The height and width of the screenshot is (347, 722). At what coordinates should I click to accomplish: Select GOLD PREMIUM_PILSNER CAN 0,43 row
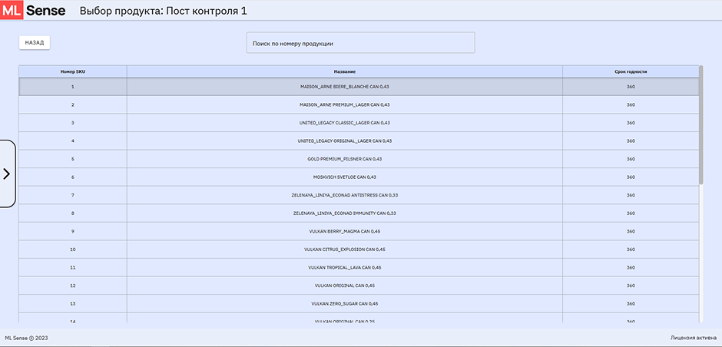pos(344,159)
